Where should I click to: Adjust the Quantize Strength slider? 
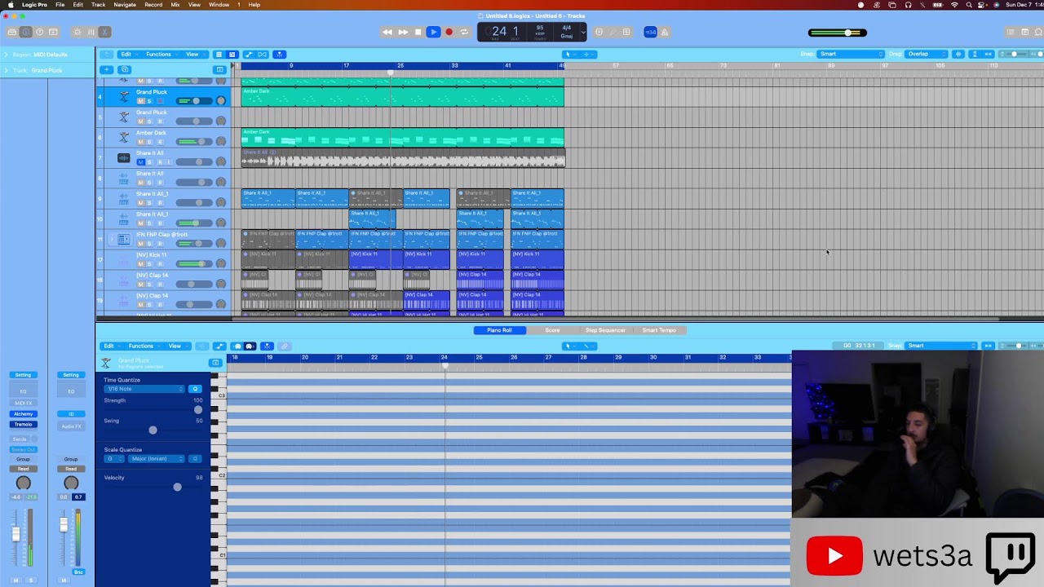click(197, 410)
